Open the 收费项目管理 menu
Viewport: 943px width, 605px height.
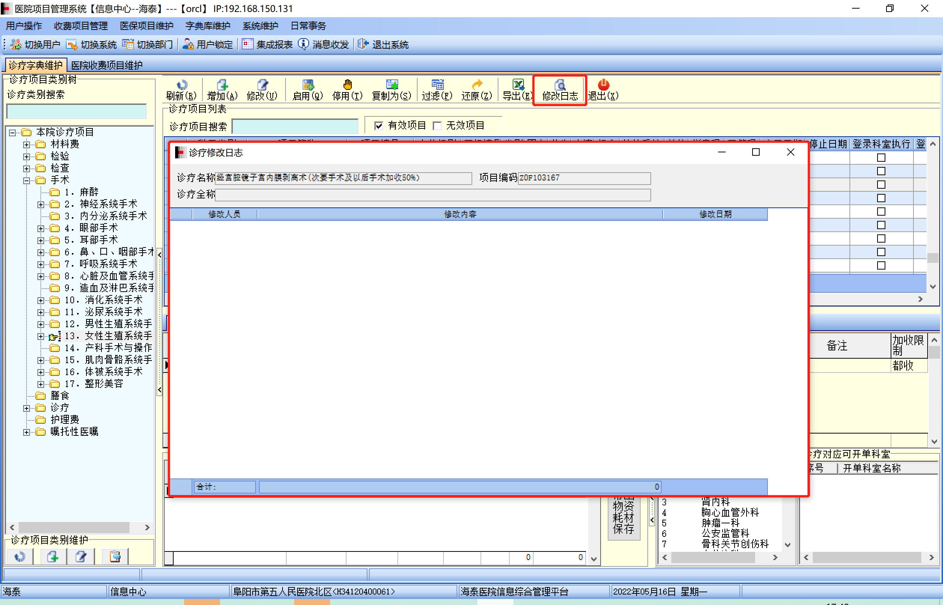[x=80, y=26]
